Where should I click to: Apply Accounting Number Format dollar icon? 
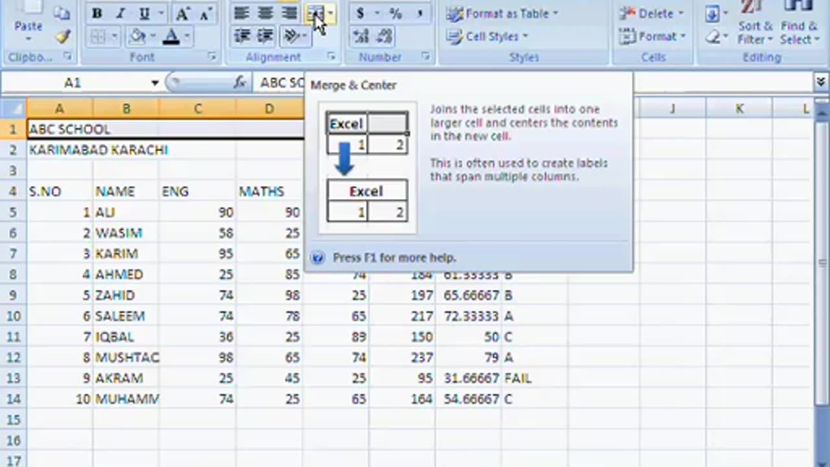[360, 14]
